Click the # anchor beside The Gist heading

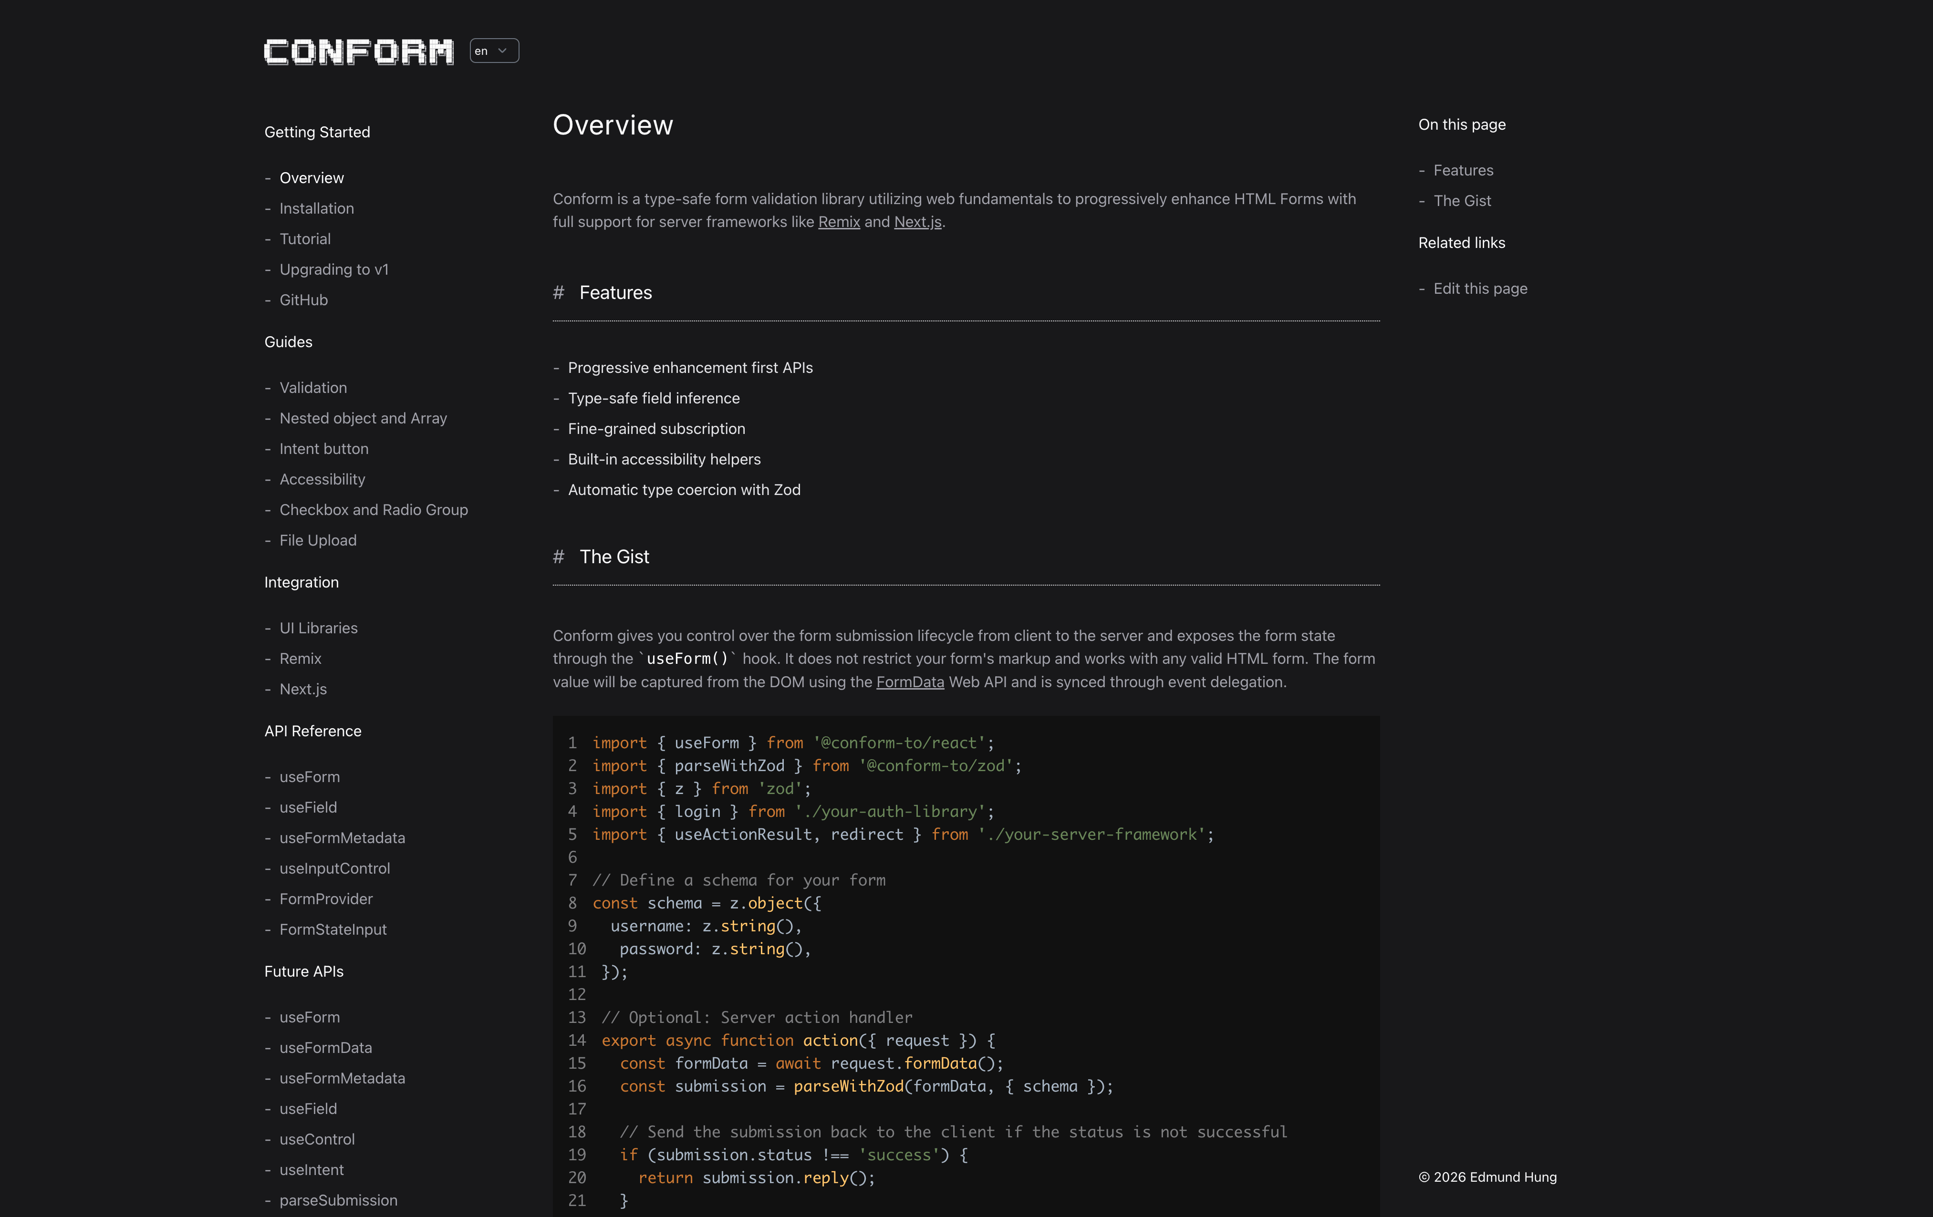tap(559, 557)
